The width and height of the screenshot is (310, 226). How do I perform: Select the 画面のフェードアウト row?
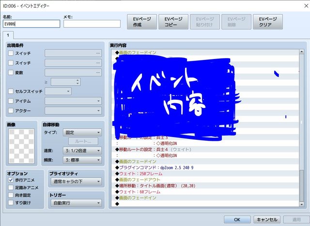(x=205, y=180)
